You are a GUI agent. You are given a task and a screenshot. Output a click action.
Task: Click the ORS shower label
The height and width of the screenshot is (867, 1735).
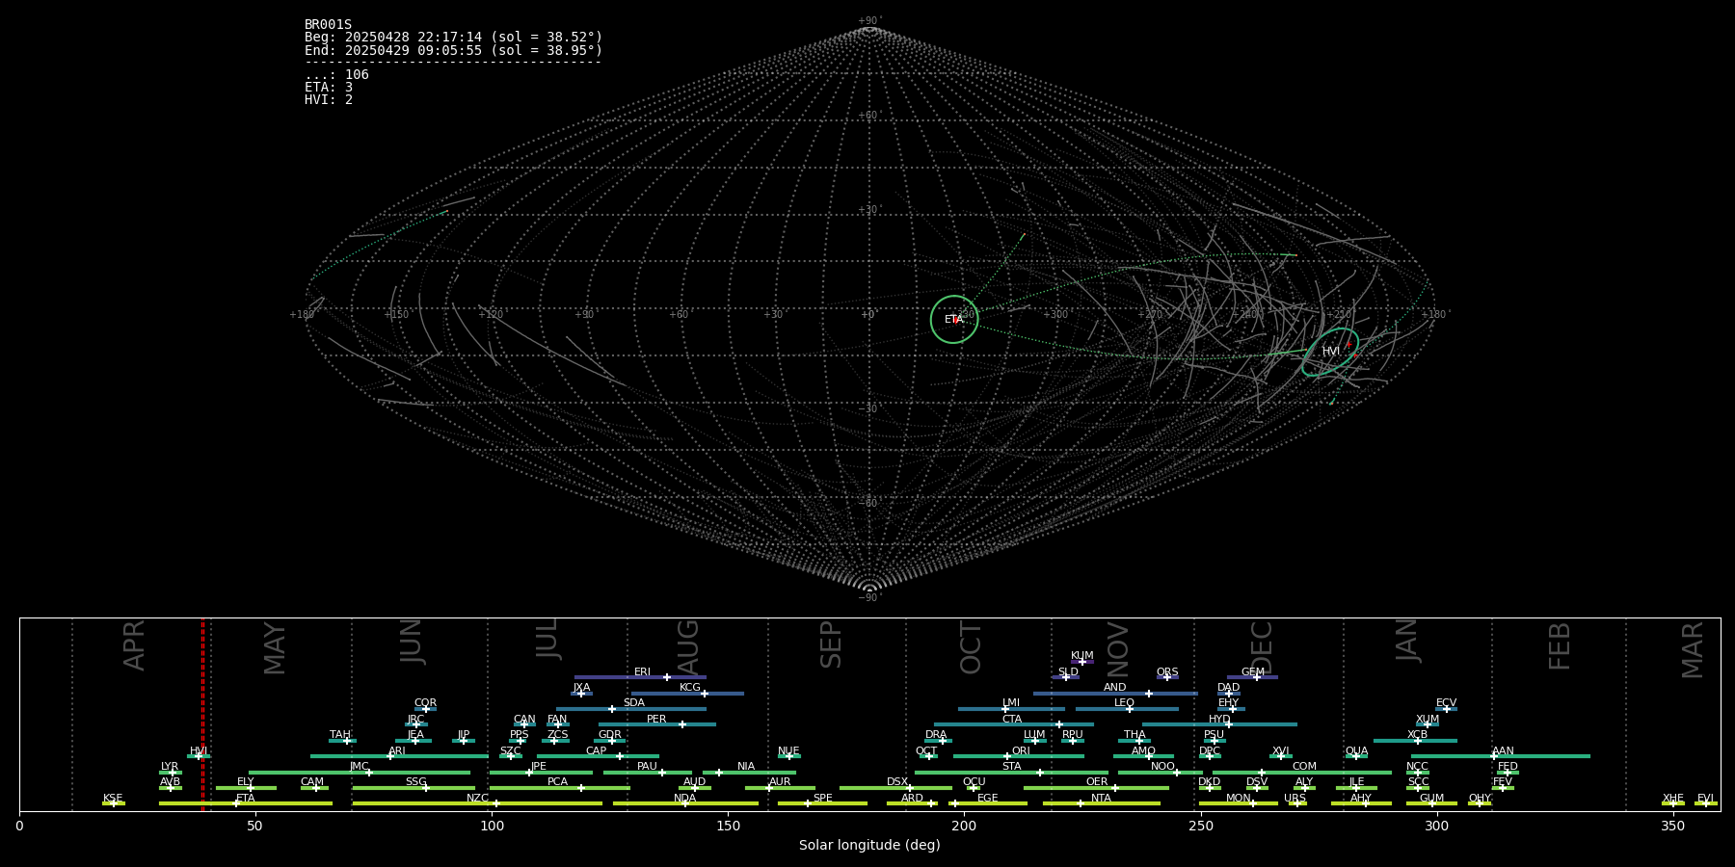pyautogui.click(x=1167, y=672)
